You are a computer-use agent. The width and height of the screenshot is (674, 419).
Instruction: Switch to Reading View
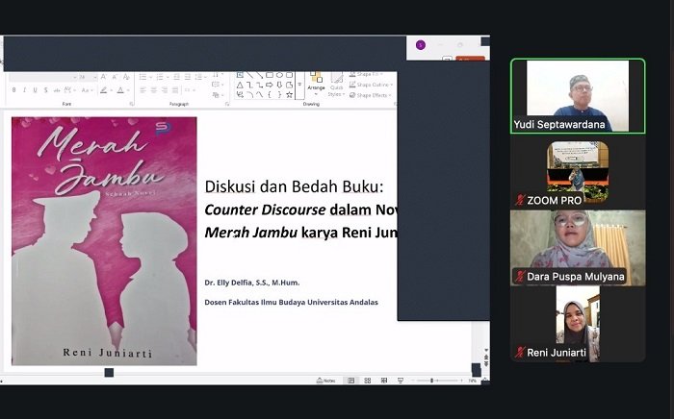(x=384, y=381)
